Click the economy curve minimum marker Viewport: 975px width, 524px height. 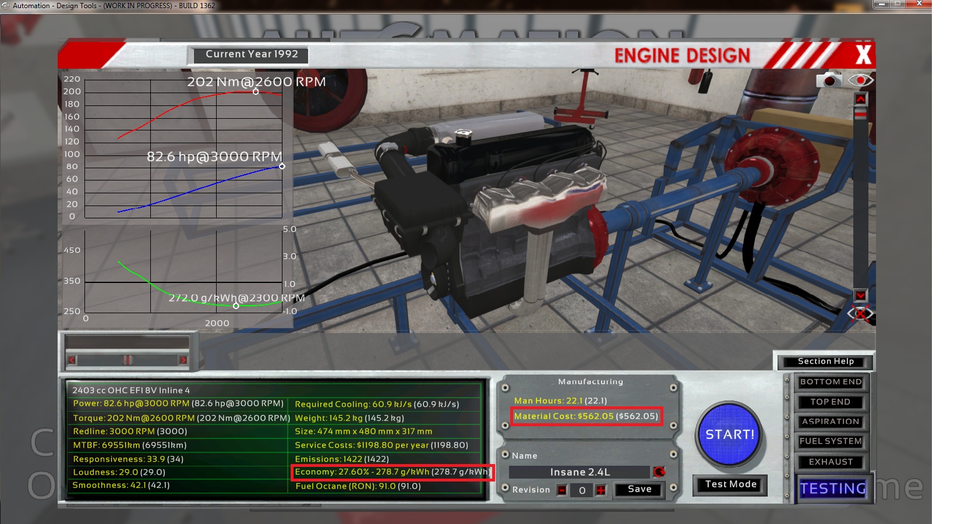(x=236, y=306)
